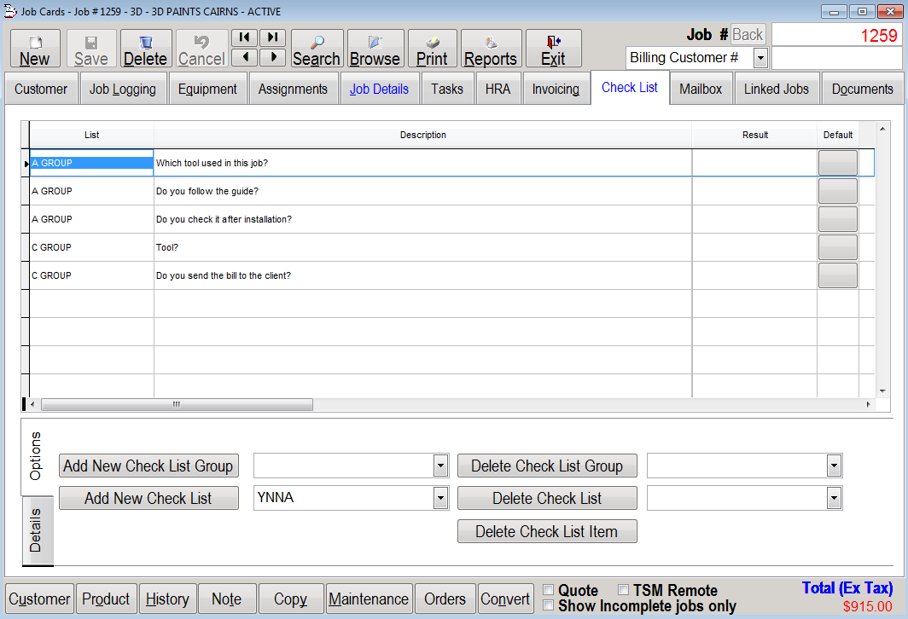The image size is (908, 619).
Task: Tick the TSM Remote checkbox
Action: pos(624,590)
